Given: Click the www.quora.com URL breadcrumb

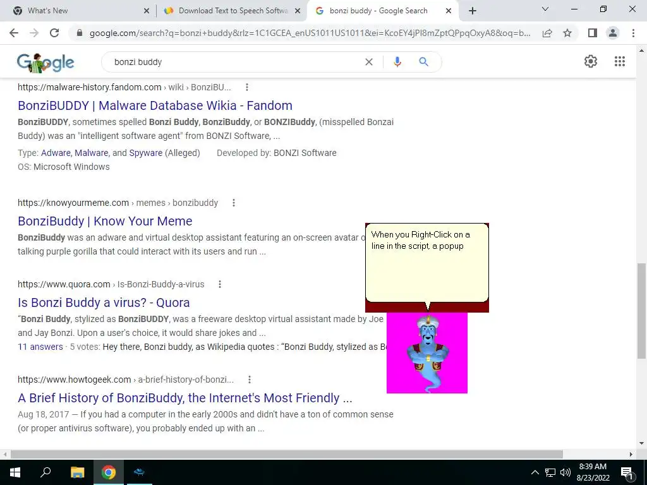Looking at the screenshot, I should [111, 284].
